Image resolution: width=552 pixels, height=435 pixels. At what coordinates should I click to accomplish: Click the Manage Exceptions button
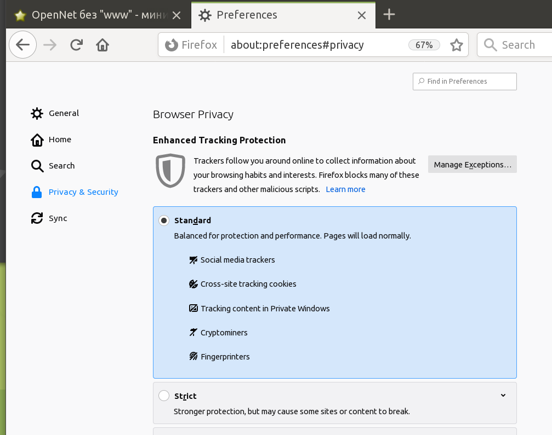click(472, 164)
